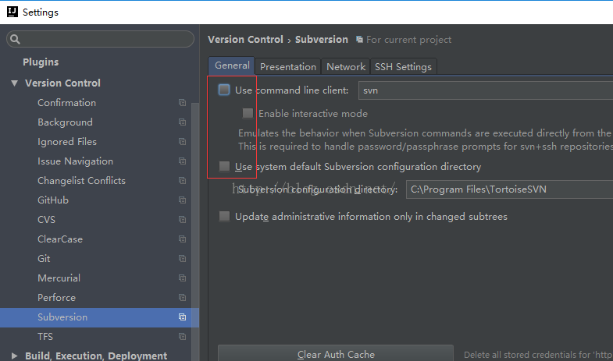Click project-level icon beside Changelist Conflicts
The image size is (613, 361).
coord(182,181)
